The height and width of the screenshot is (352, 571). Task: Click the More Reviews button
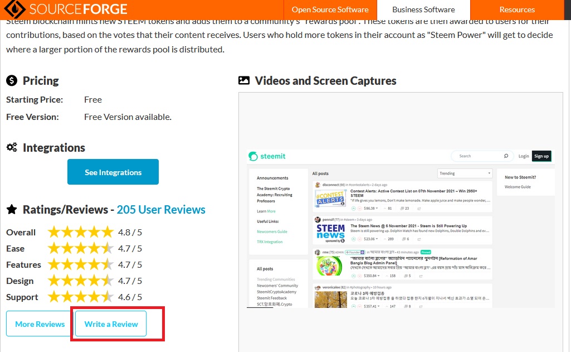click(x=40, y=324)
